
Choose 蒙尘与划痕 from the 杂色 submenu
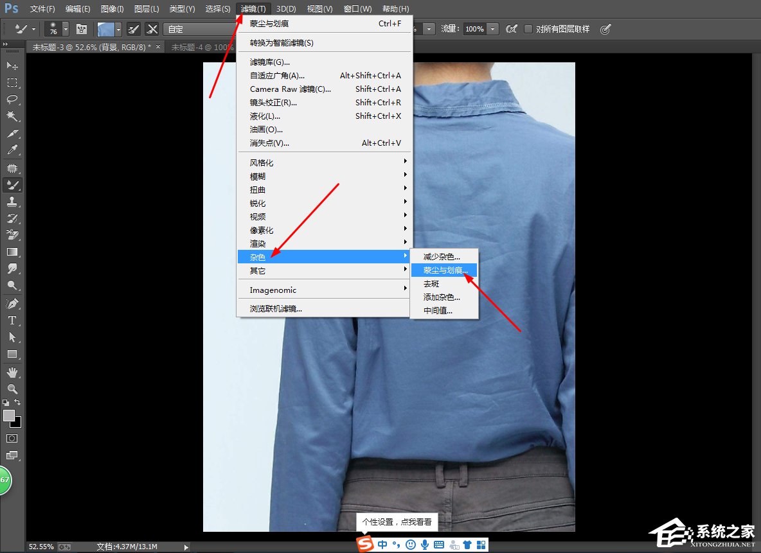pos(445,270)
